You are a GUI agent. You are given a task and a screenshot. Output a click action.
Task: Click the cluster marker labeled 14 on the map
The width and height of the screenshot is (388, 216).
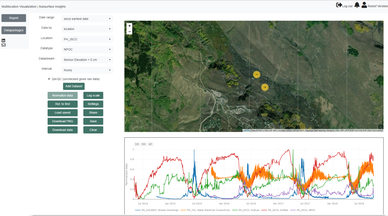click(256, 74)
